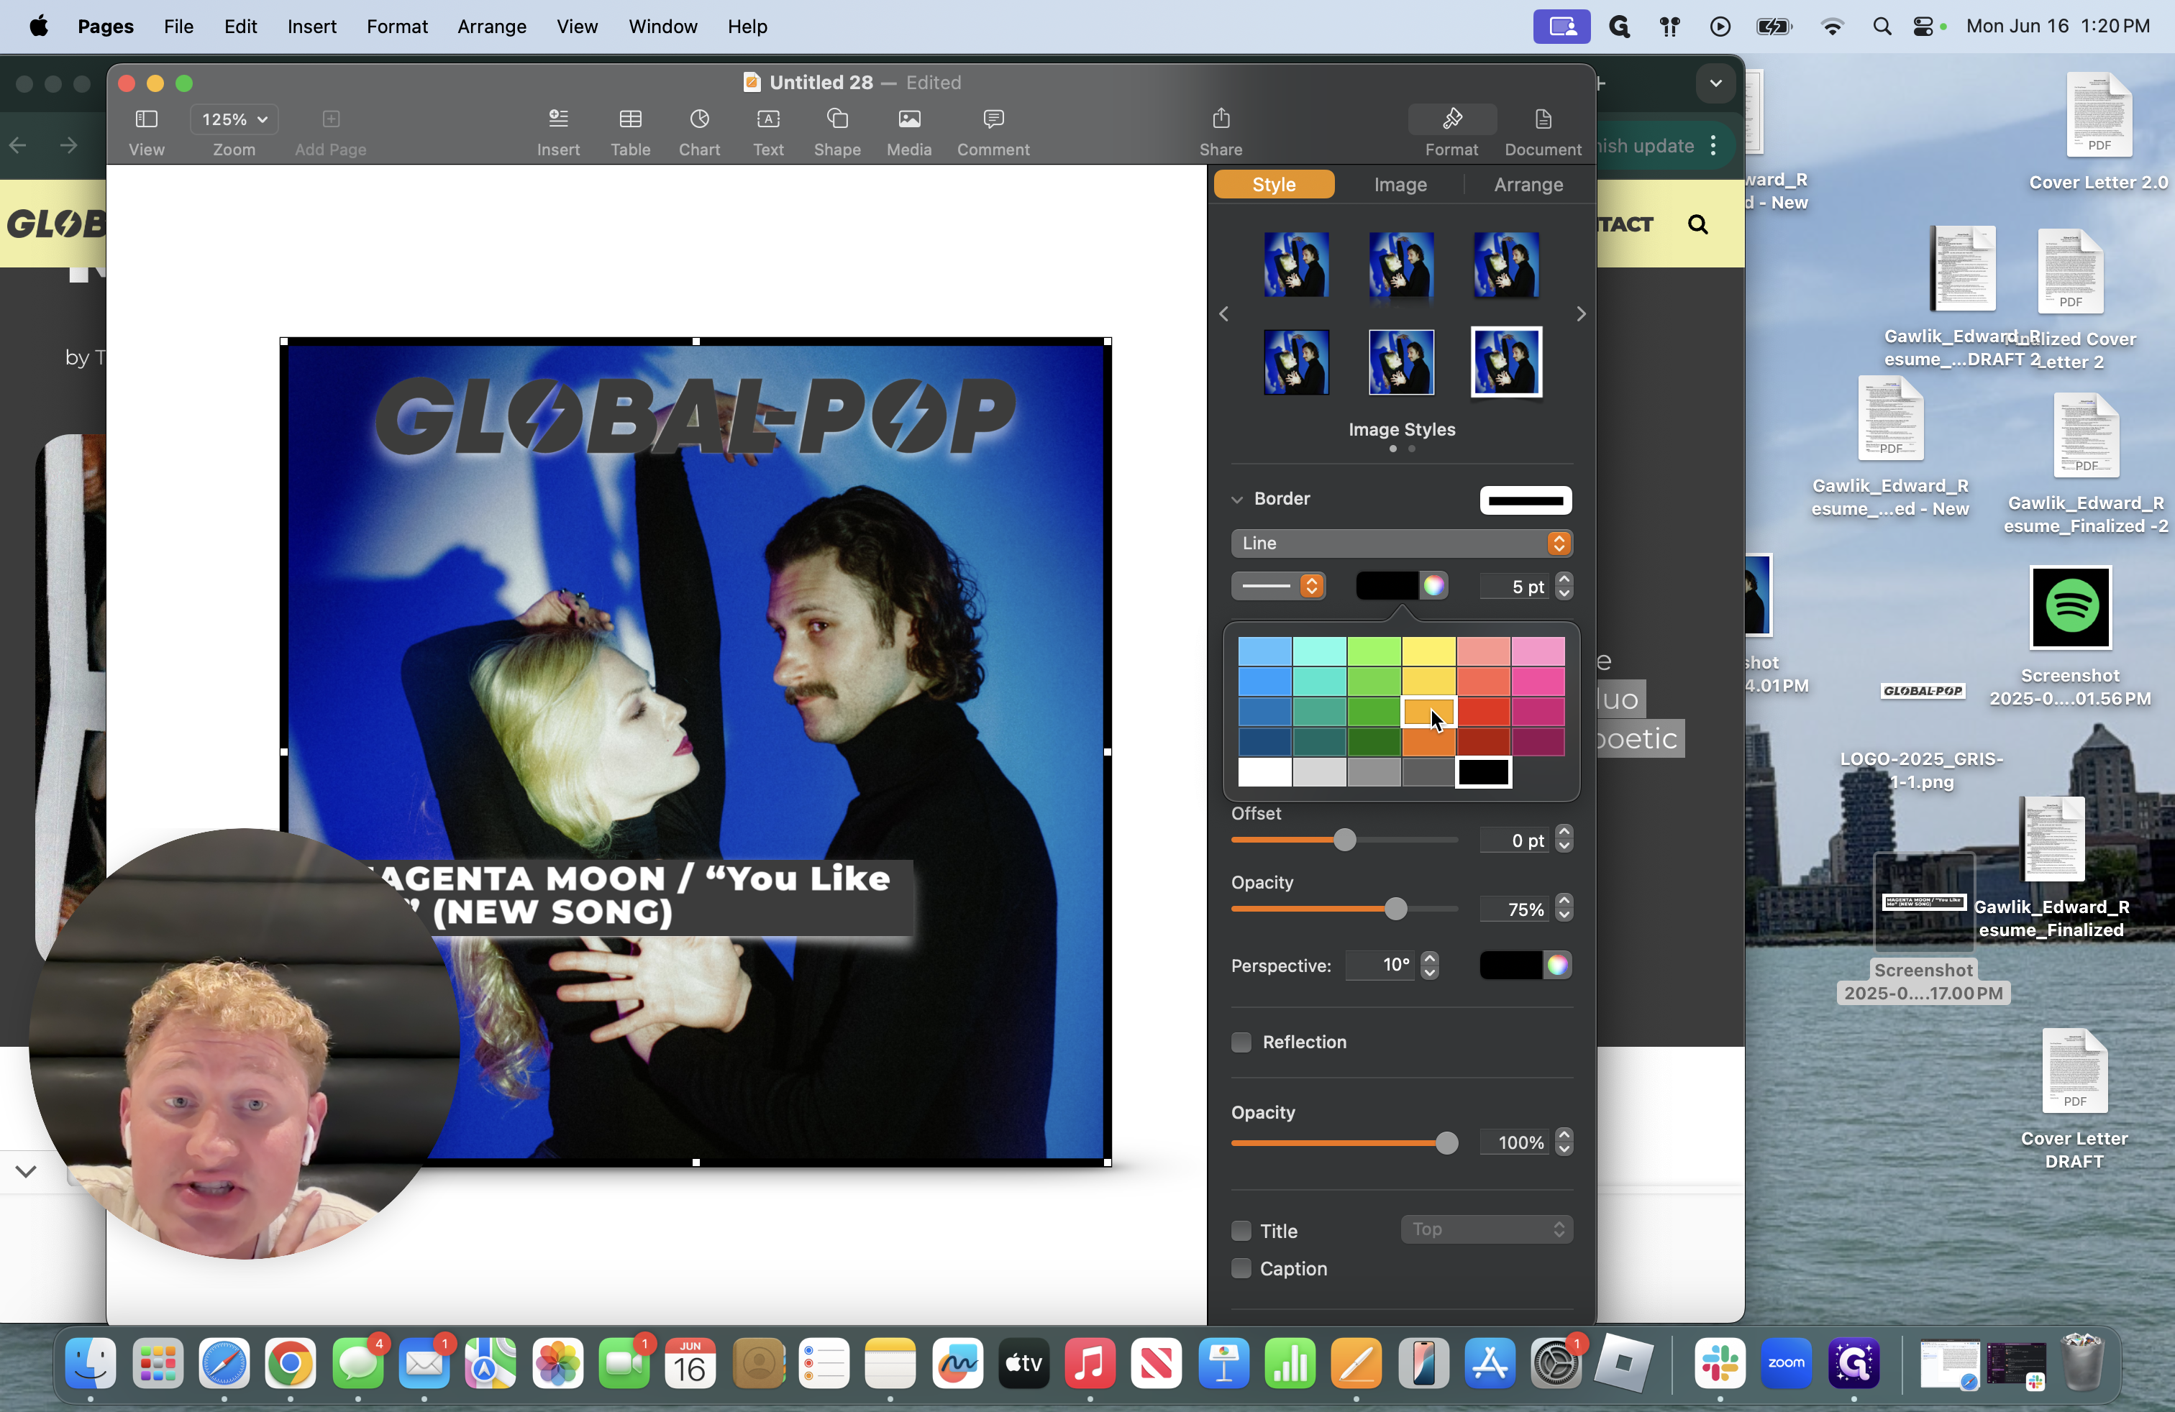Show next image styles page arrow
The image size is (2175, 1412).
[x=1581, y=314]
